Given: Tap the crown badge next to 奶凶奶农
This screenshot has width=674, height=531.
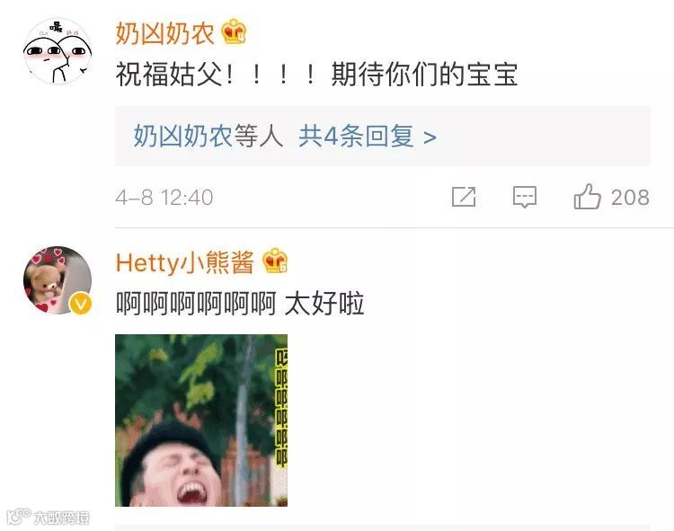Looking at the screenshot, I should pos(235,31).
